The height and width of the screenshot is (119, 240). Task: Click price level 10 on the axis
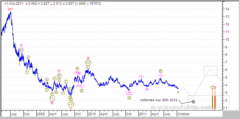click(x=227, y=40)
